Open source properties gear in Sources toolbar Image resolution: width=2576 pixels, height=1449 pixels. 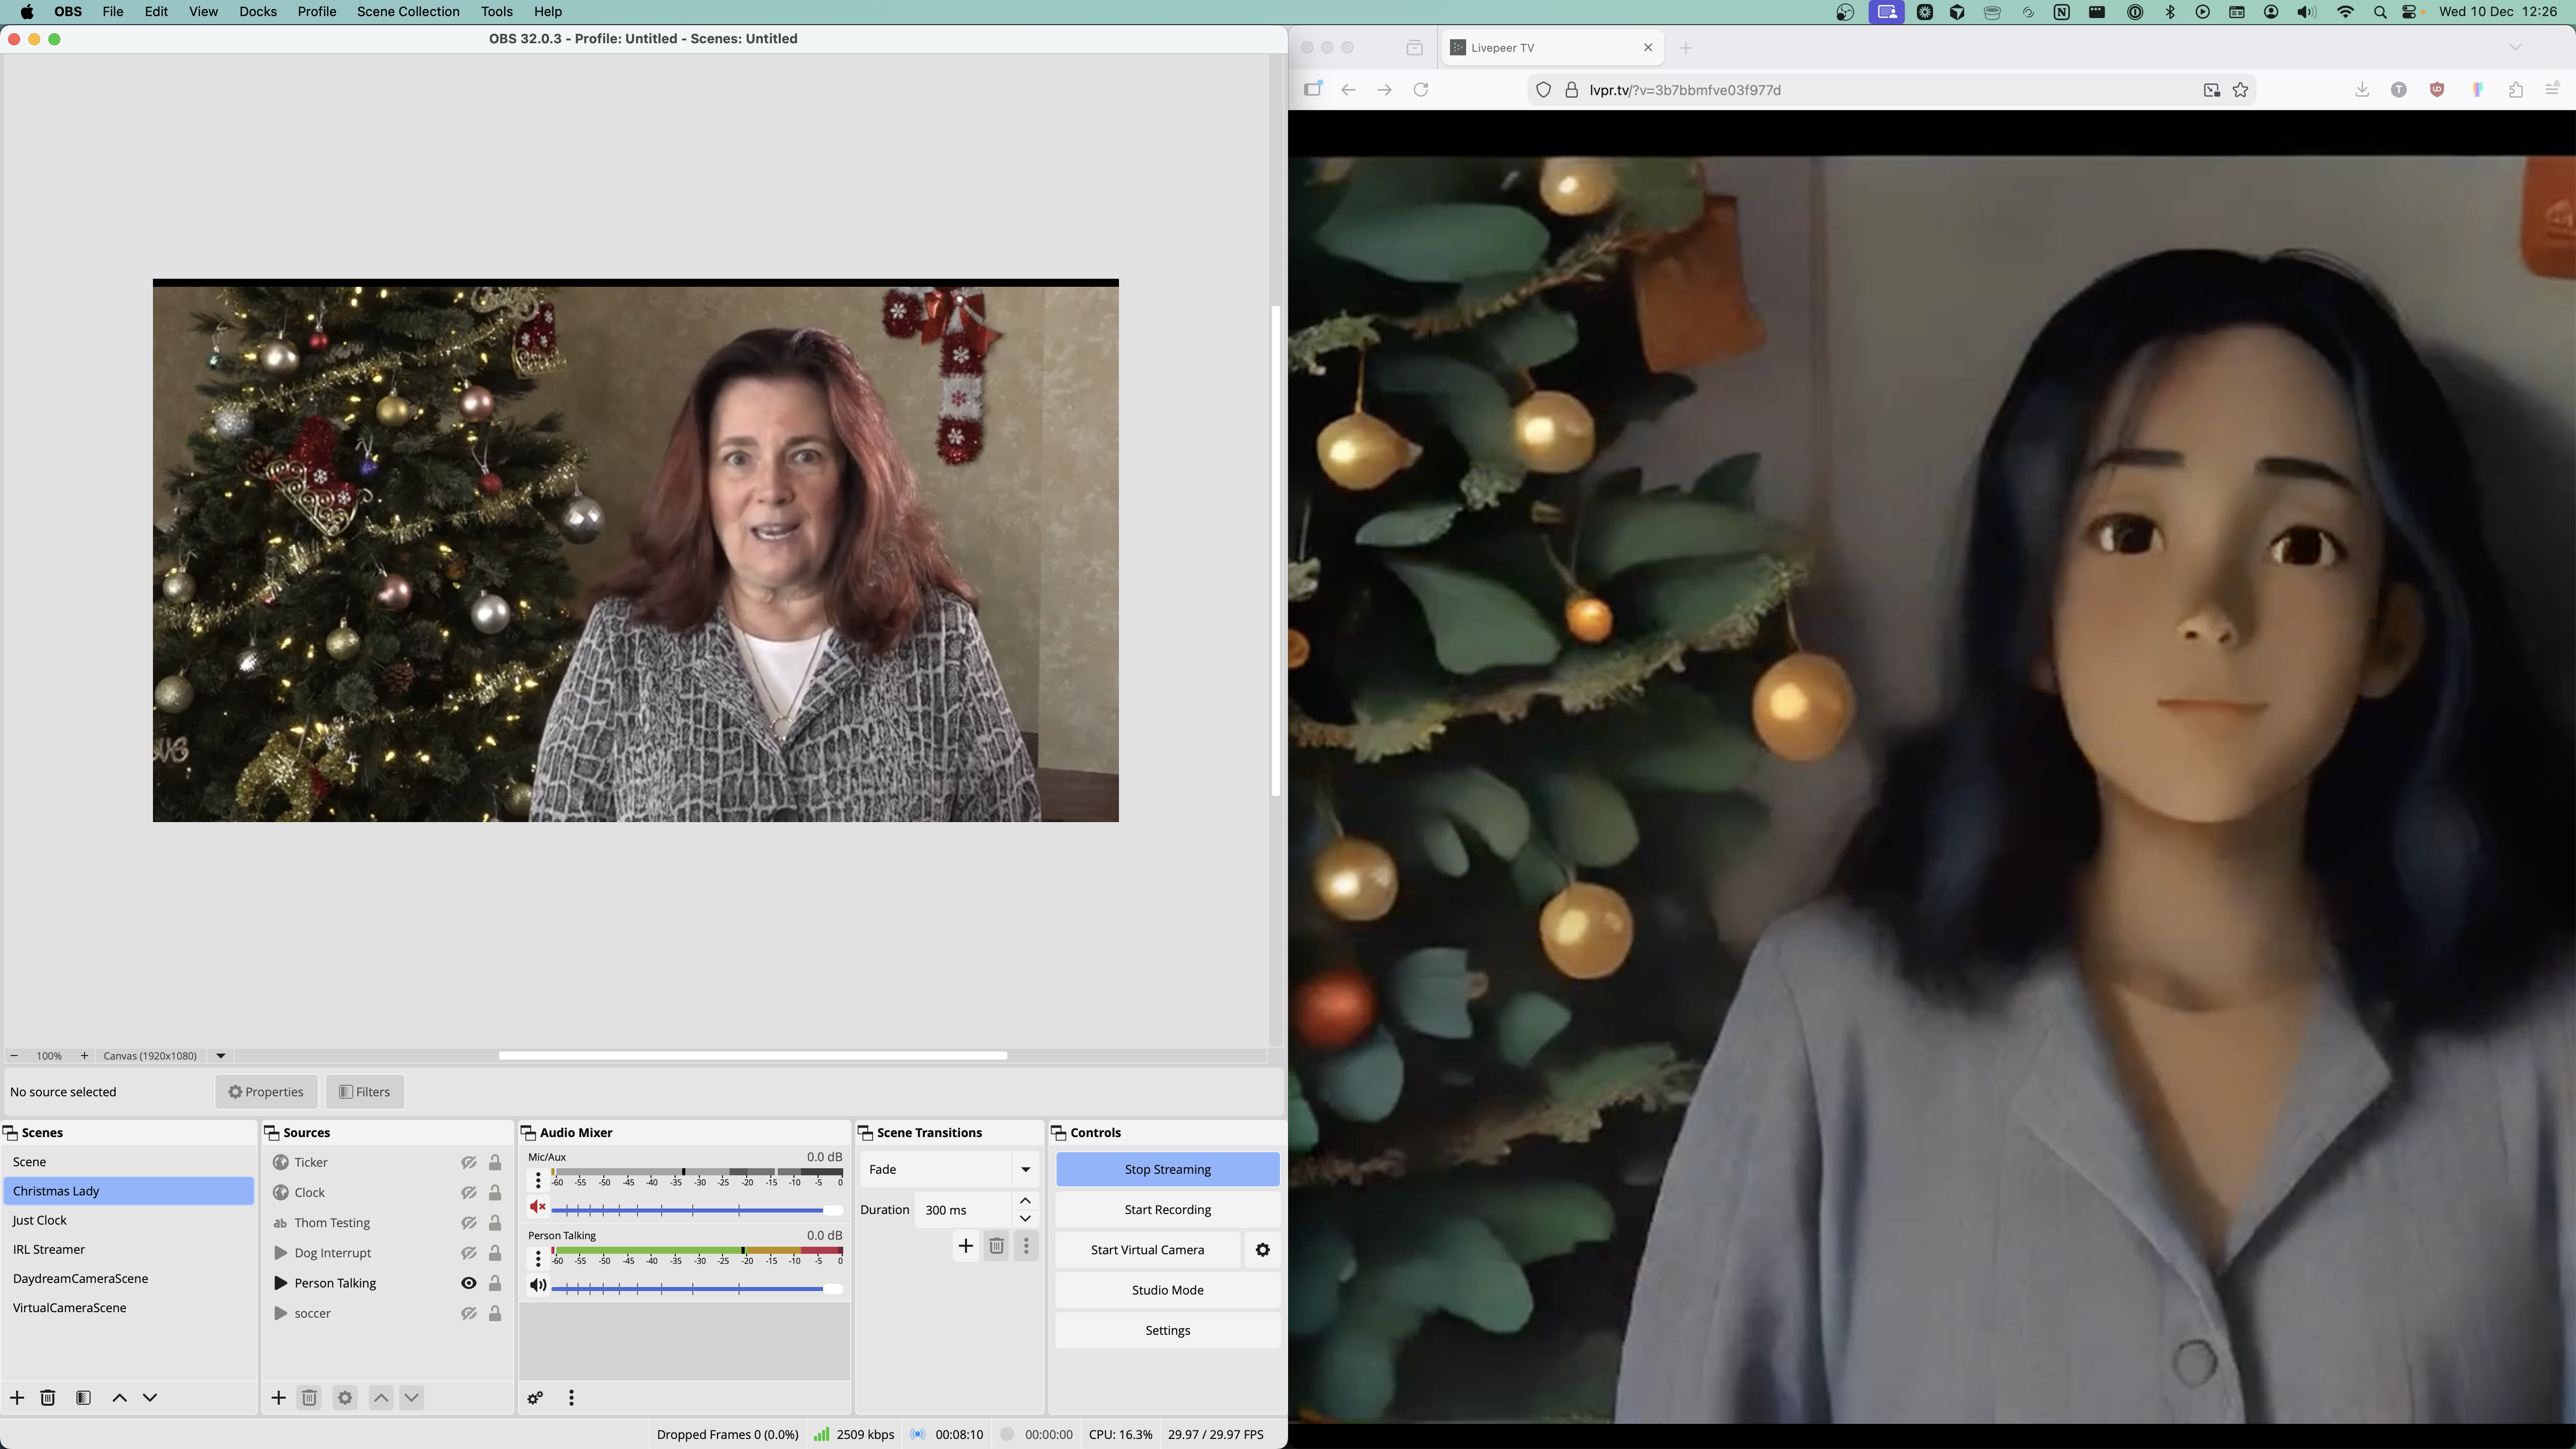point(345,1398)
